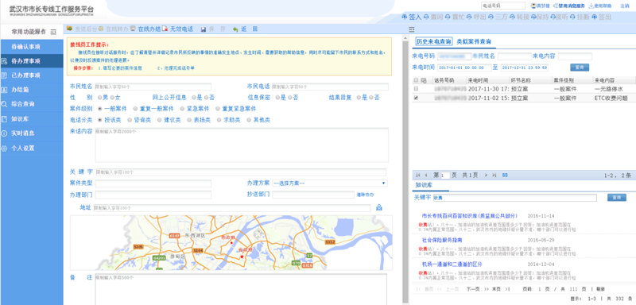Uncheck the ETC收费问题 row checkbox

[415, 98]
